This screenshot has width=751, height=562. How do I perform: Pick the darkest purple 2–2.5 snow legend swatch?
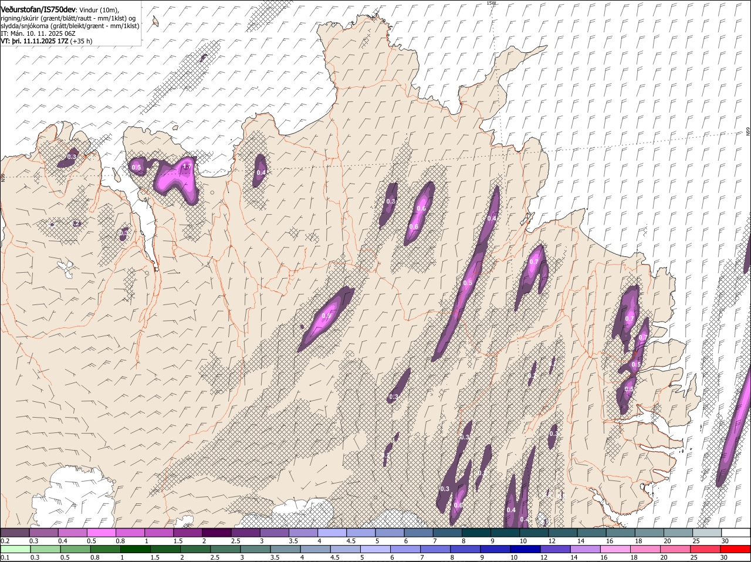pos(216,532)
